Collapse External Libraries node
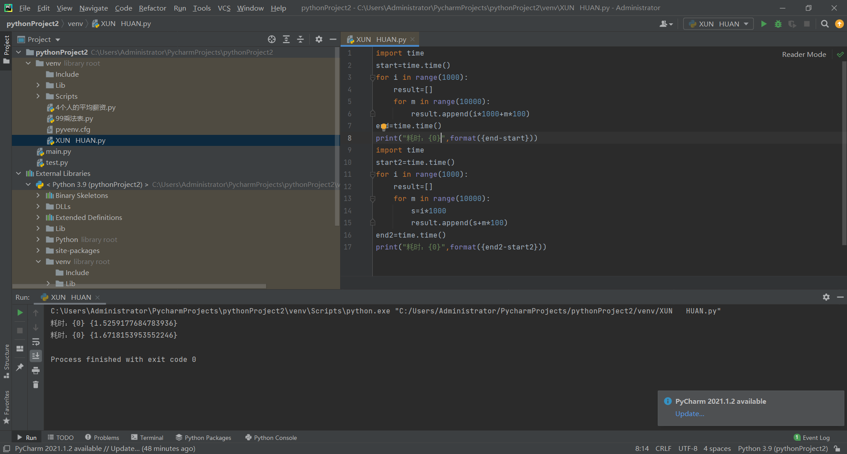 pos(19,173)
